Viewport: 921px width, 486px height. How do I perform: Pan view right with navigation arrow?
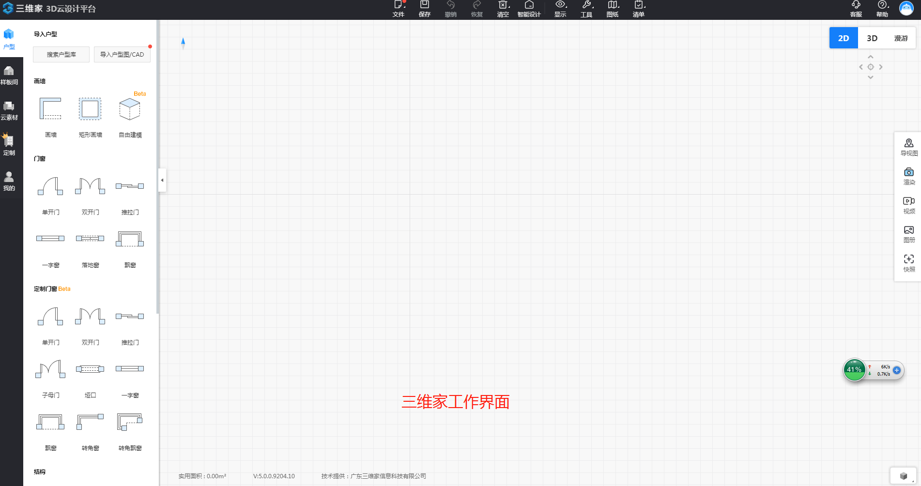[x=881, y=67]
